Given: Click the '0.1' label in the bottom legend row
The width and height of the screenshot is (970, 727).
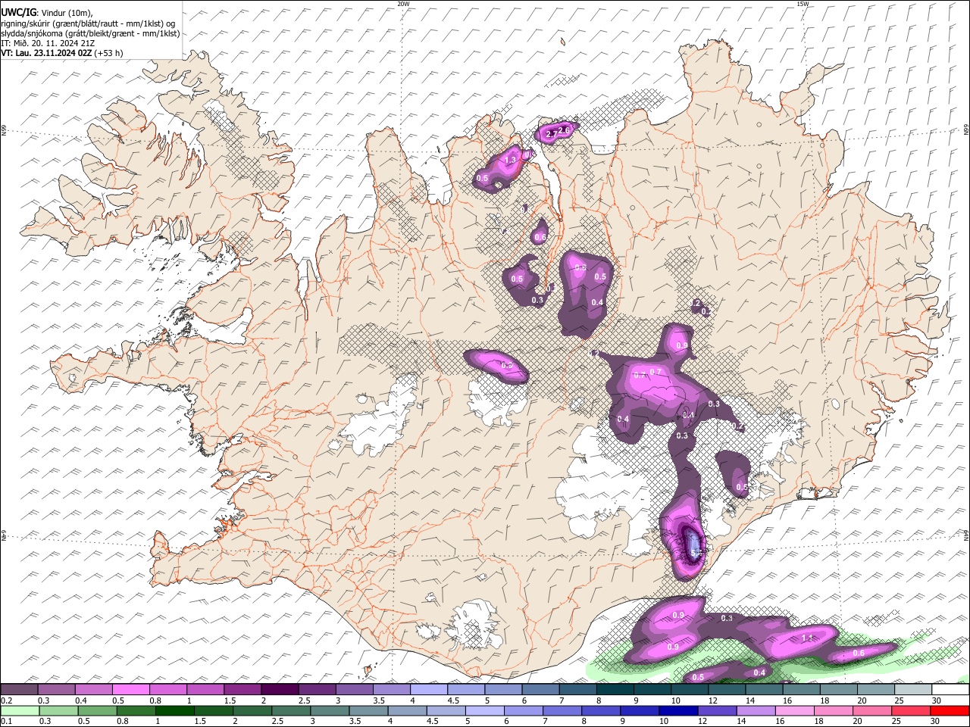Looking at the screenshot, I should point(6,721).
